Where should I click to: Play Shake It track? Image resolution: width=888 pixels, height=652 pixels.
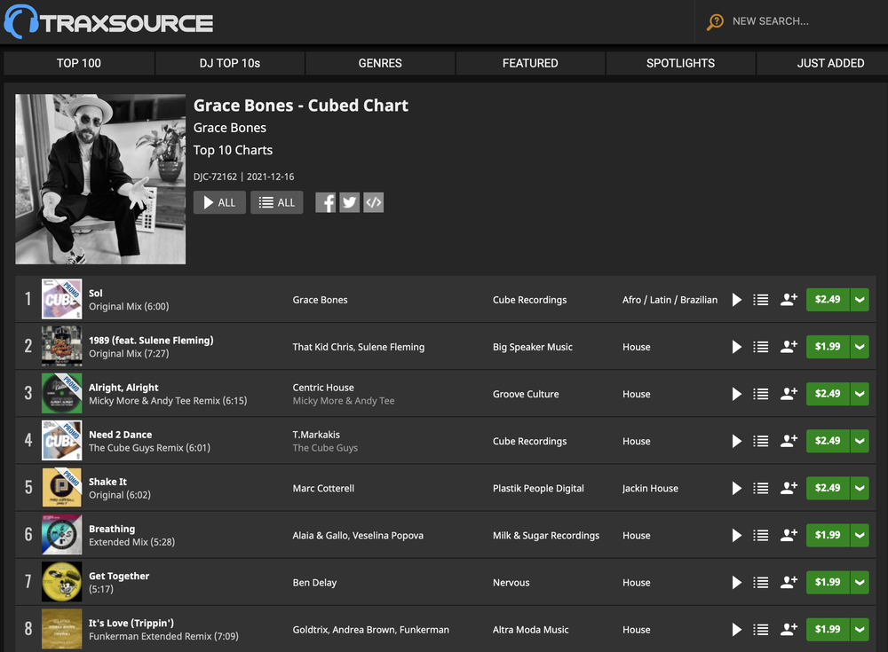[x=737, y=488]
